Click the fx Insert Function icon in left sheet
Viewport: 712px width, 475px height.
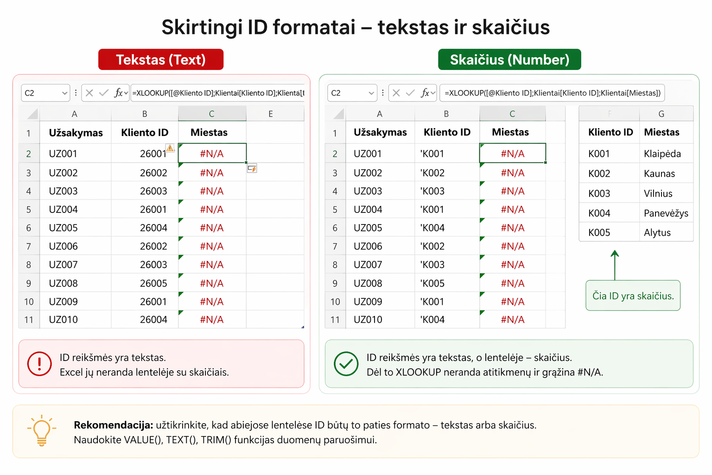point(119,93)
